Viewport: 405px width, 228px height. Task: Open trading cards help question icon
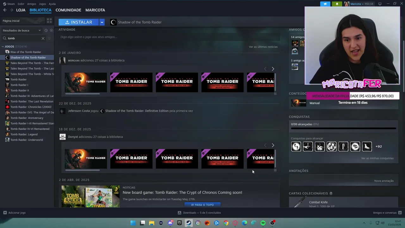331,193
